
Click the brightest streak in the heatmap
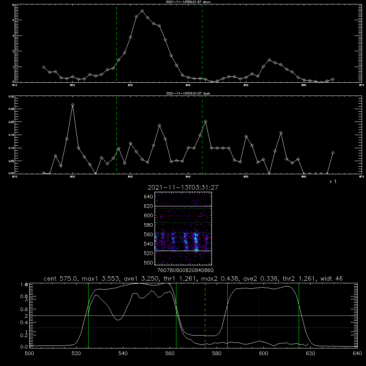click(x=196, y=242)
